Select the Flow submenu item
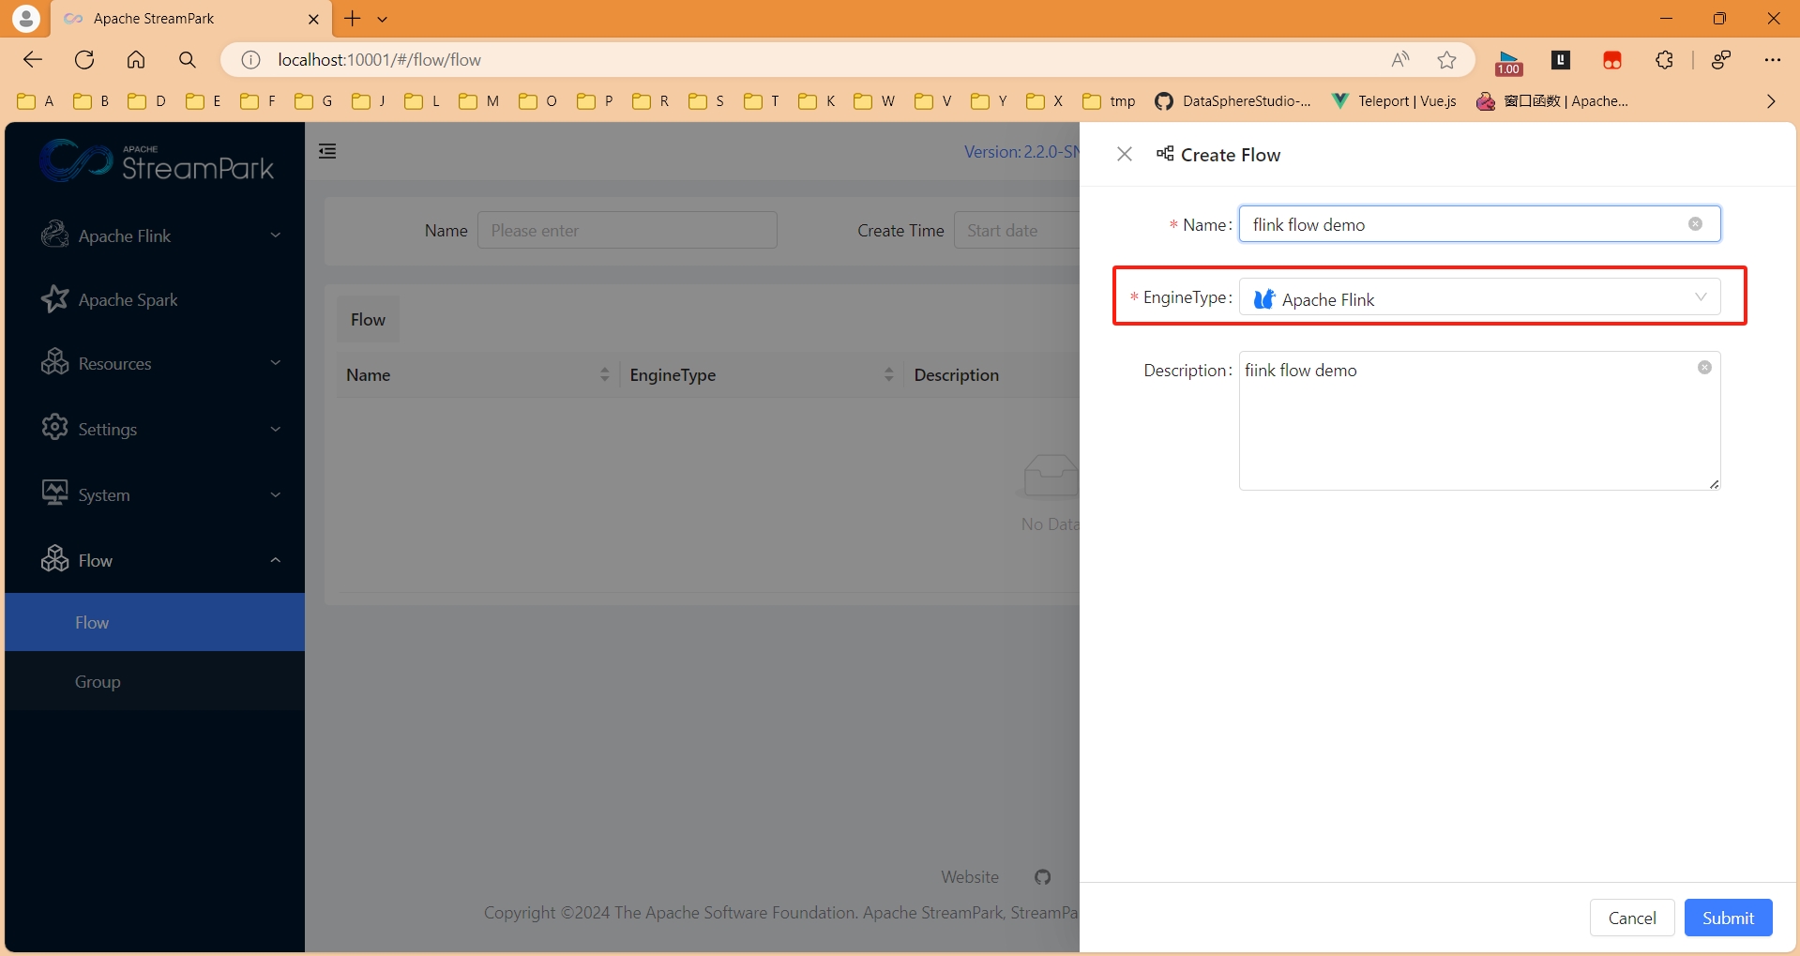This screenshot has height=956, width=1800. pyautogui.click(x=155, y=622)
